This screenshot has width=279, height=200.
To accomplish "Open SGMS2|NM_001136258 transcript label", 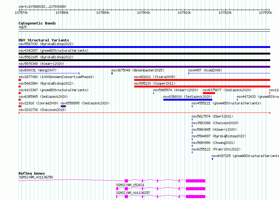I will coord(36,177).
